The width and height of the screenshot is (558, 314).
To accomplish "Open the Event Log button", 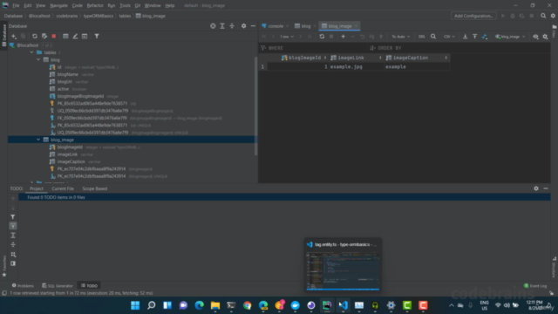I will (535, 285).
